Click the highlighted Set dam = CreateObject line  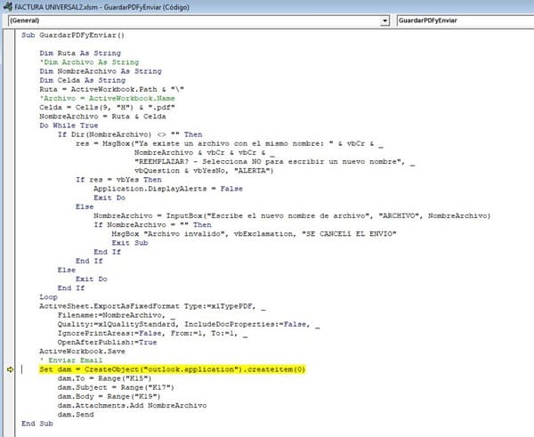click(x=173, y=368)
